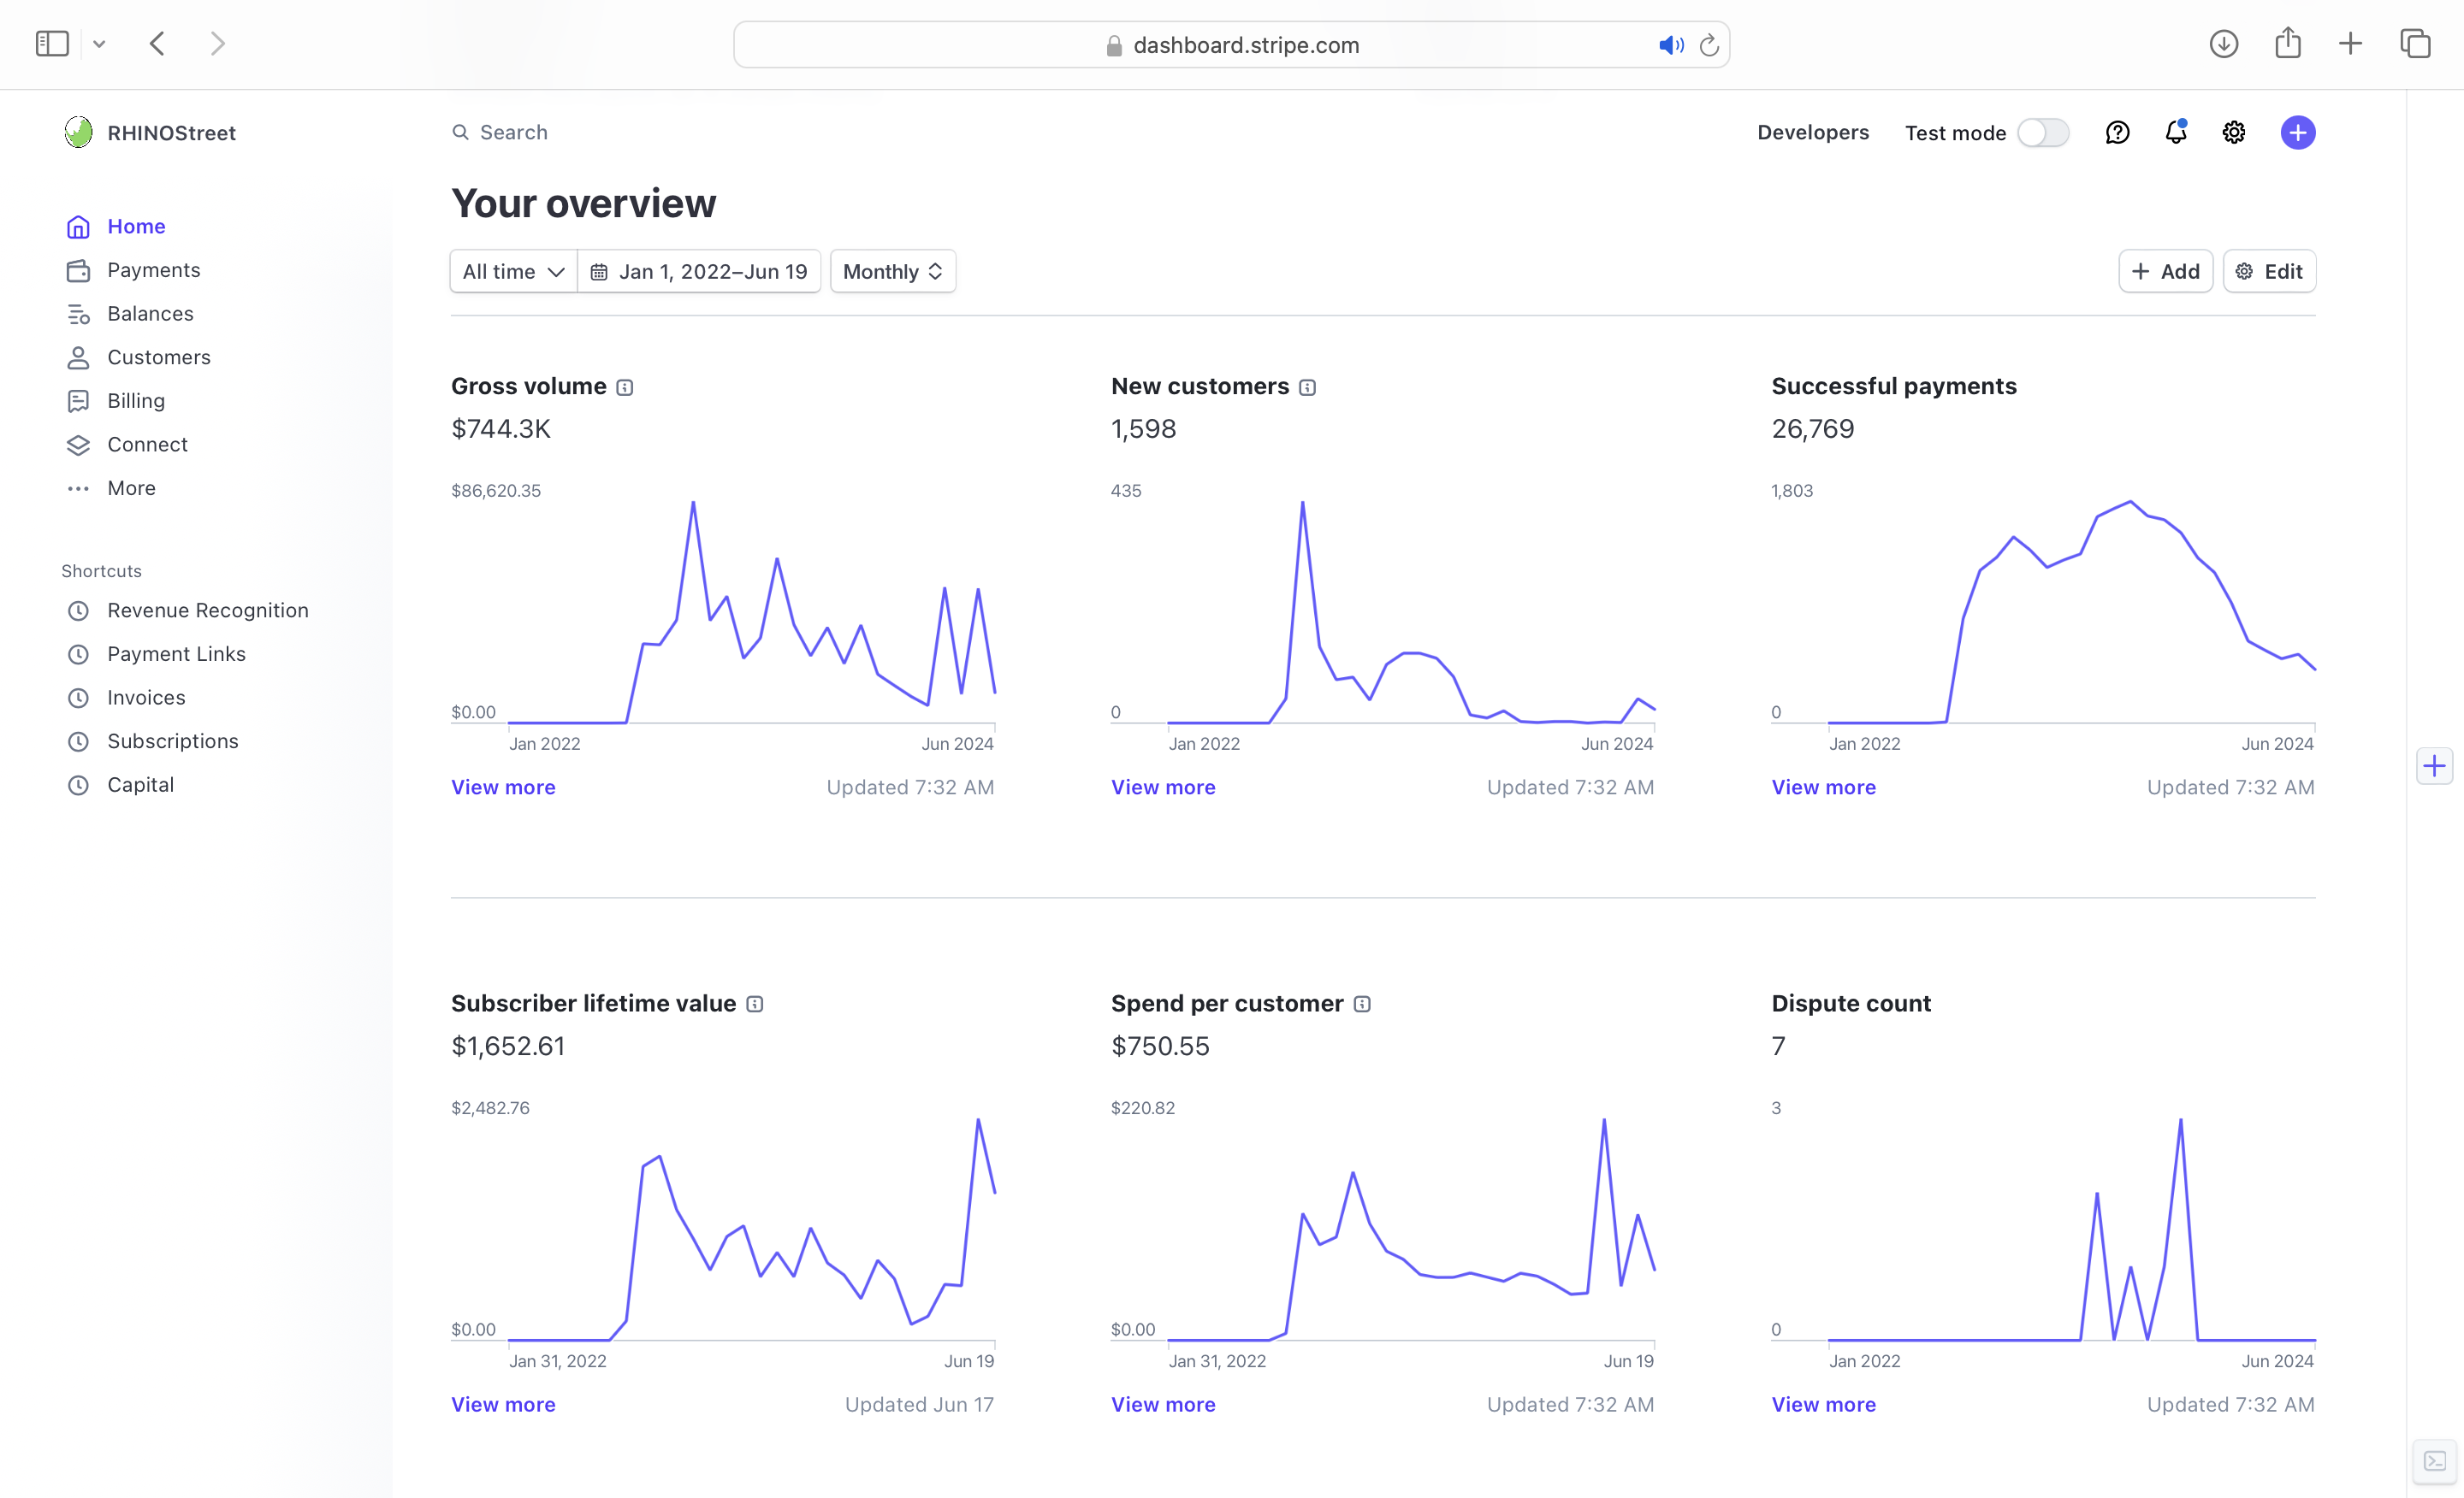The height and width of the screenshot is (1498, 2464).
Task: Click View more under Gross volume
Action: pyautogui.click(x=503, y=787)
